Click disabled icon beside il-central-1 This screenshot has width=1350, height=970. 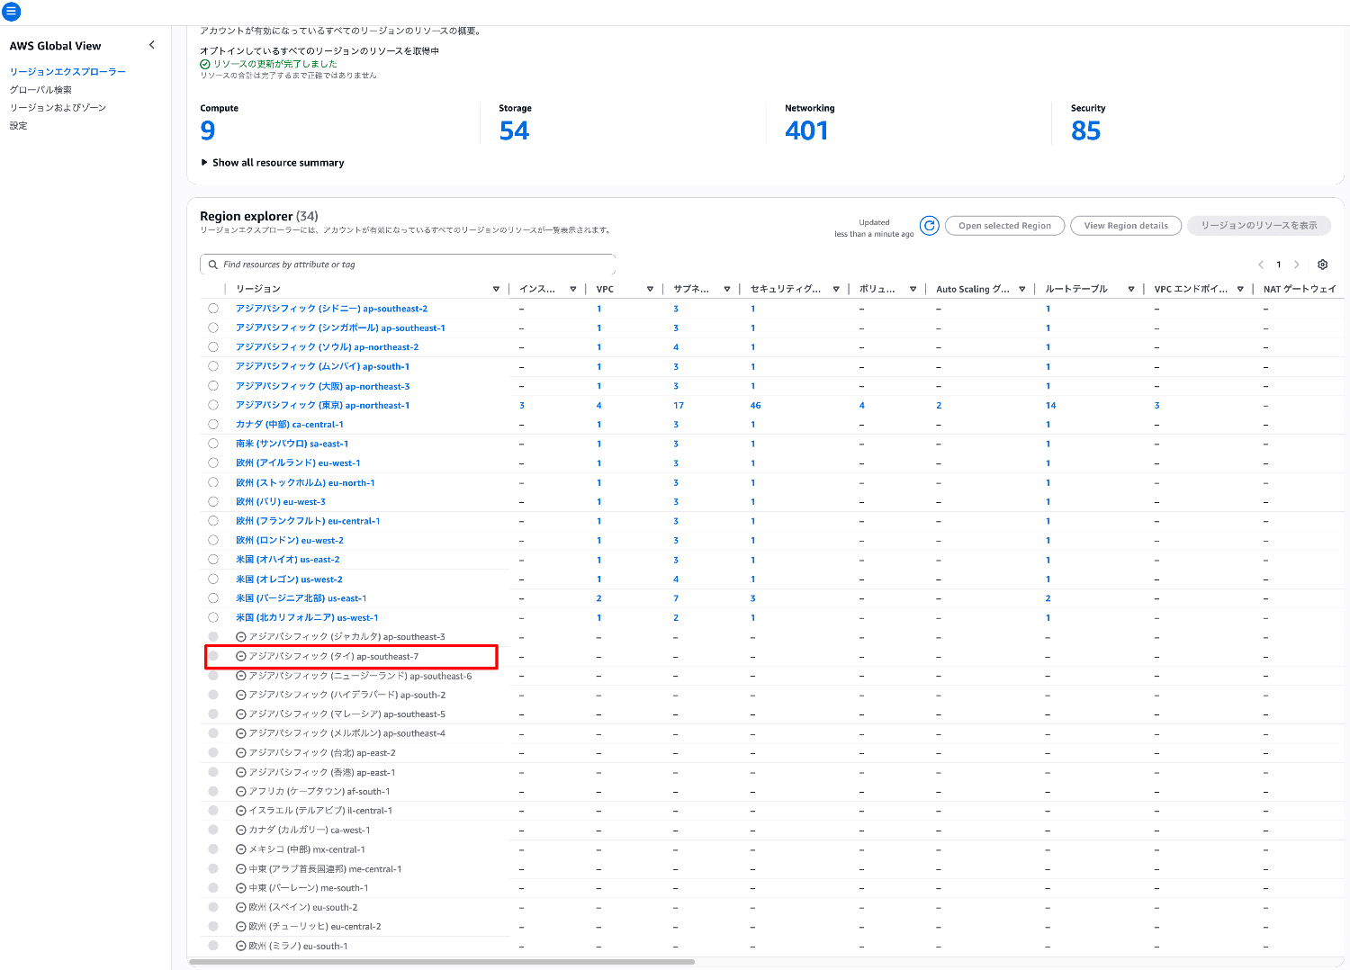pyautogui.click(x=241, y=811)
